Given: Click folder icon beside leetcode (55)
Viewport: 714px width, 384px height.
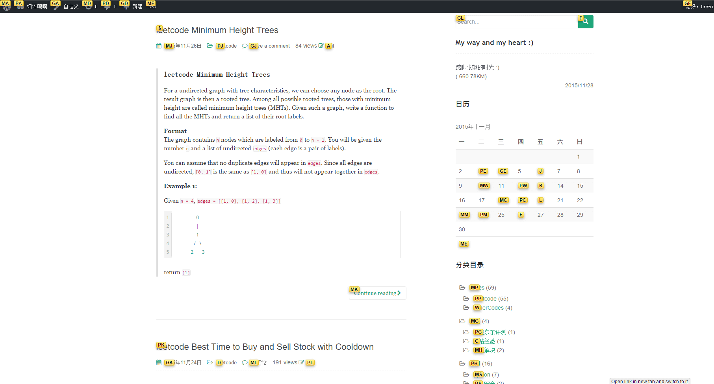Looking at the screenshot, I should coord(466,299).
